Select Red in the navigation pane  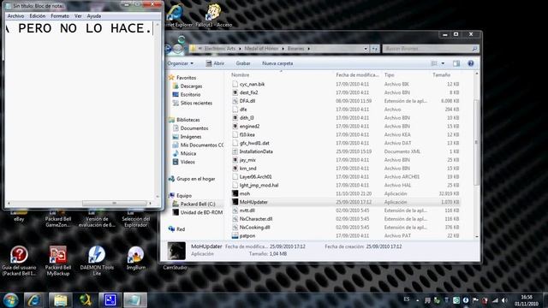181,229
